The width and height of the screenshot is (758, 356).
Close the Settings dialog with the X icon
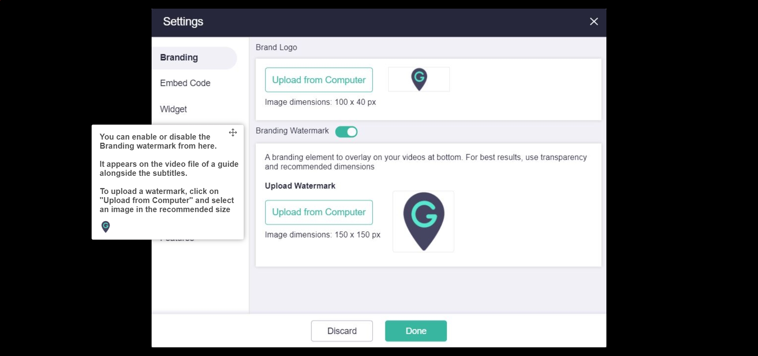(x=594, y=22)
